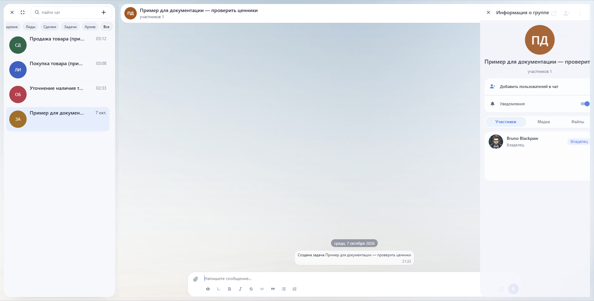This screenshot has width=594, height=301.
Task: Filter chats by Сделки
Action: (50, 27)
